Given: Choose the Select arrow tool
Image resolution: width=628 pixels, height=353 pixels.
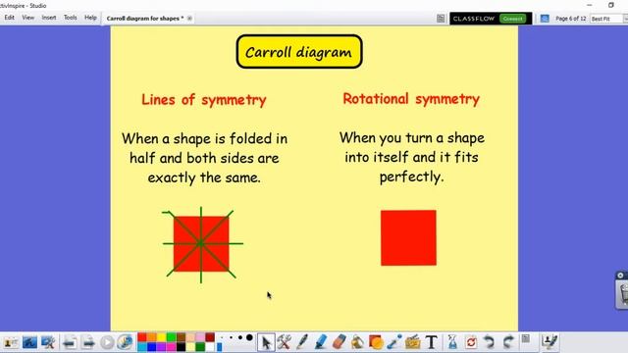Looking at the screenshot, I should click(x=266, y=342).
